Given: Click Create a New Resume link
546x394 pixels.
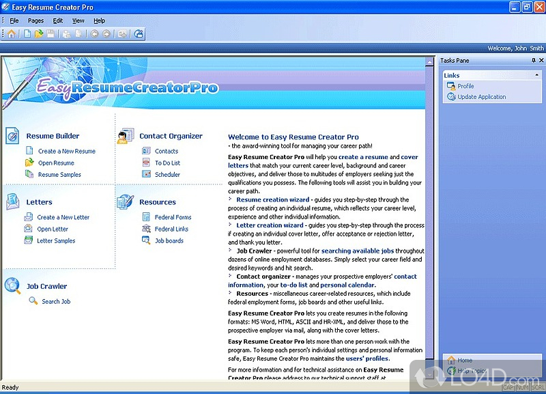Looking at the screenshot, I should (x=66, y=152).
